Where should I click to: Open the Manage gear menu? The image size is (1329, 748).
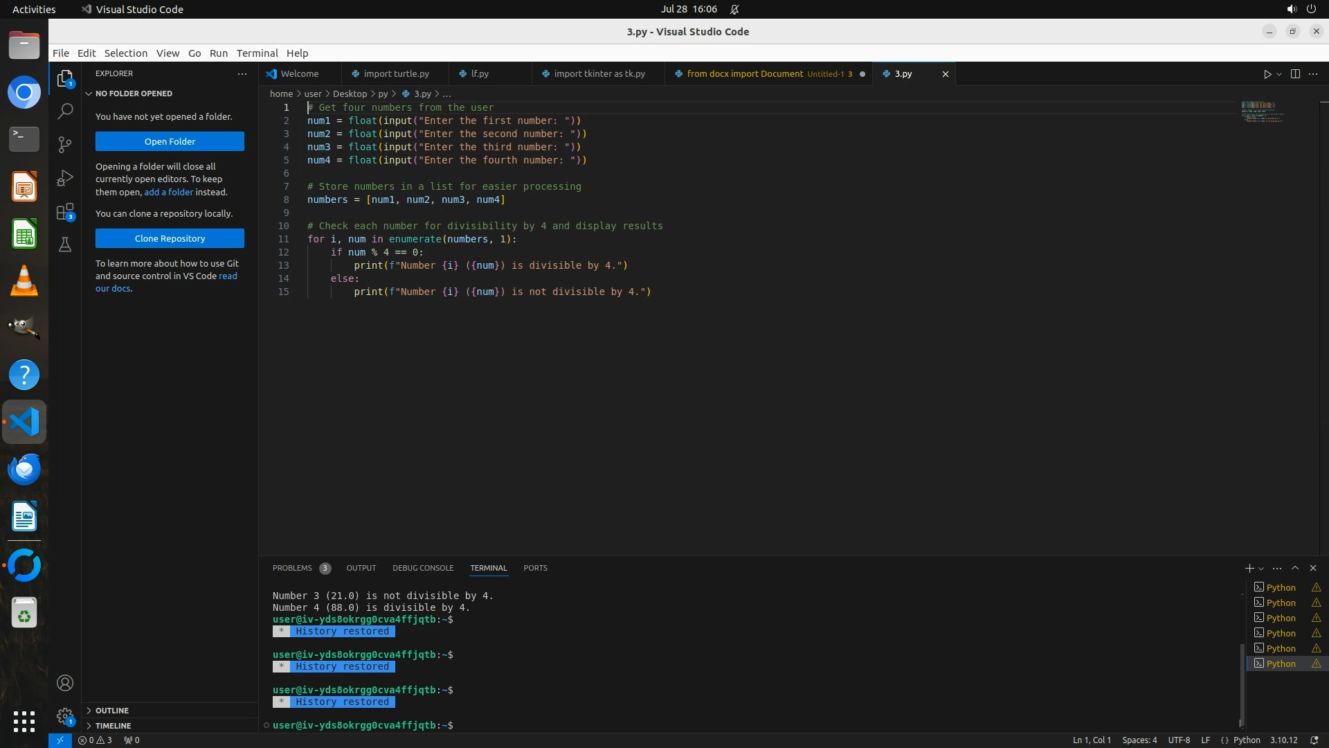(x=65, y=716)
